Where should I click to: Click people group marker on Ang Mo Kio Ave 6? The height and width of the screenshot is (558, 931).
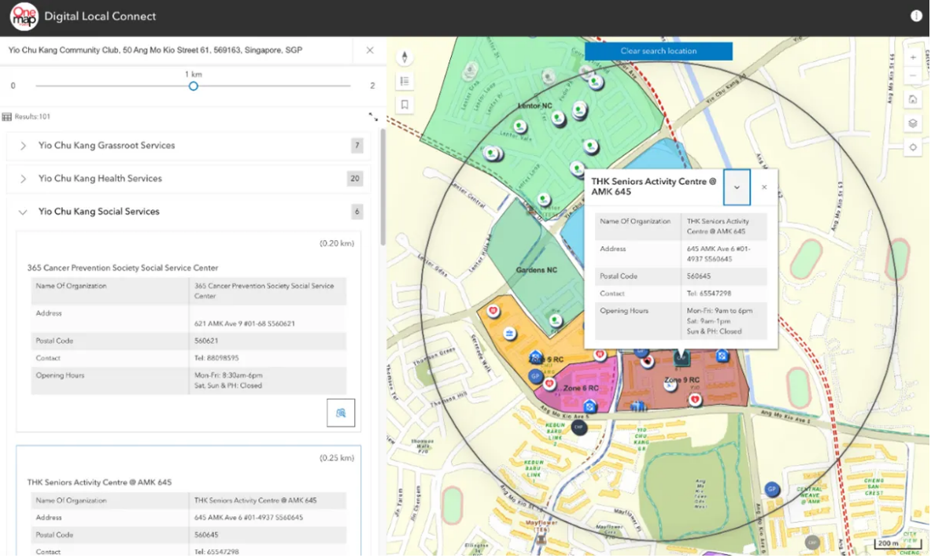638,407
